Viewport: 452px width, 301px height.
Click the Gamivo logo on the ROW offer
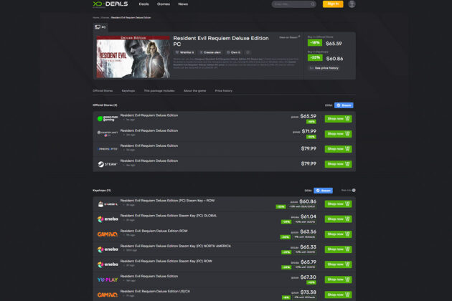108,234
